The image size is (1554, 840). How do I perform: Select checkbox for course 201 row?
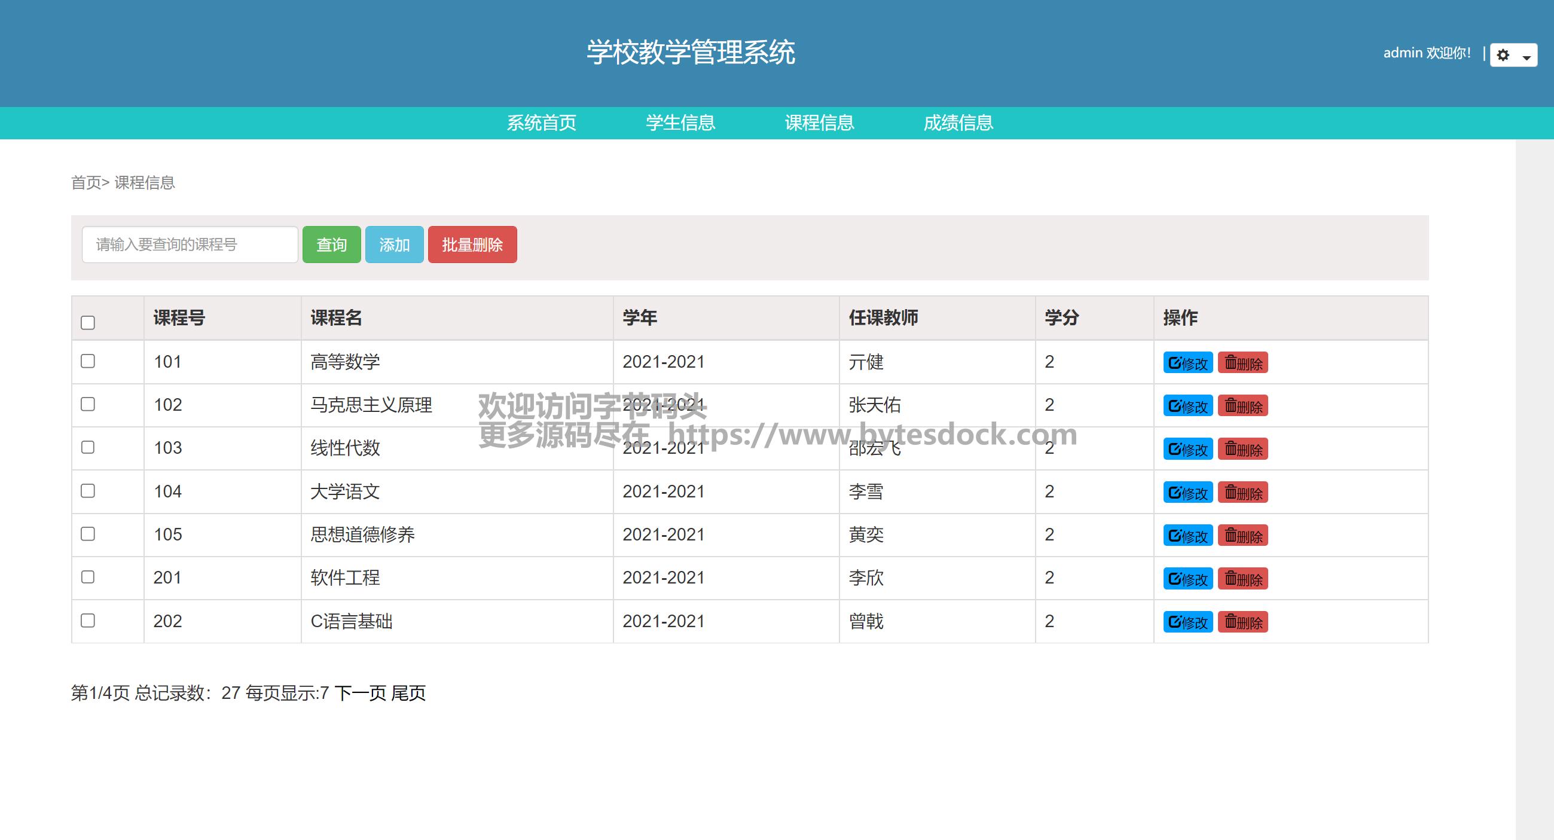click(88, 577)
